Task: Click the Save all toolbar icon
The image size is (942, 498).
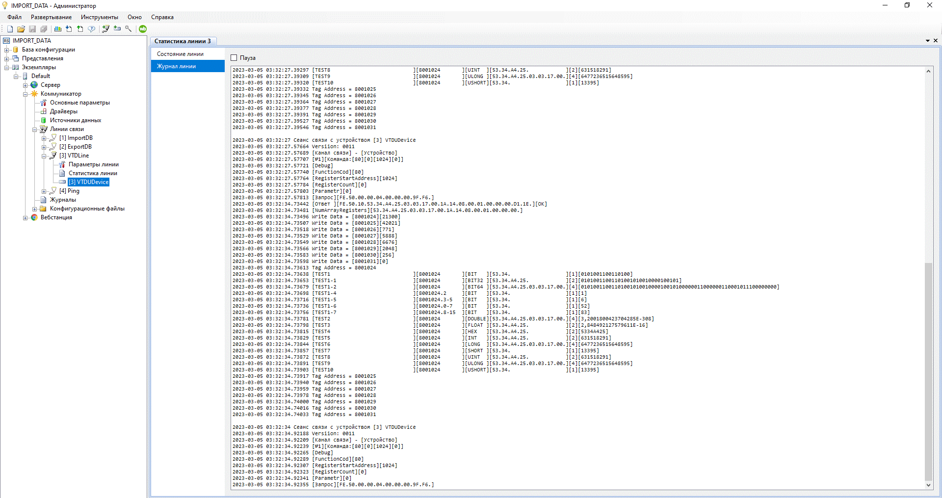Action: (44, 29)
